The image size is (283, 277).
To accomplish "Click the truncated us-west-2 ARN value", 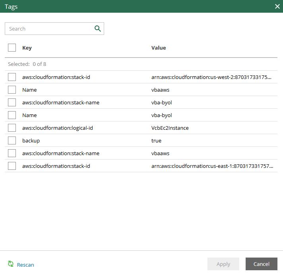I will [x=211, y=77].
